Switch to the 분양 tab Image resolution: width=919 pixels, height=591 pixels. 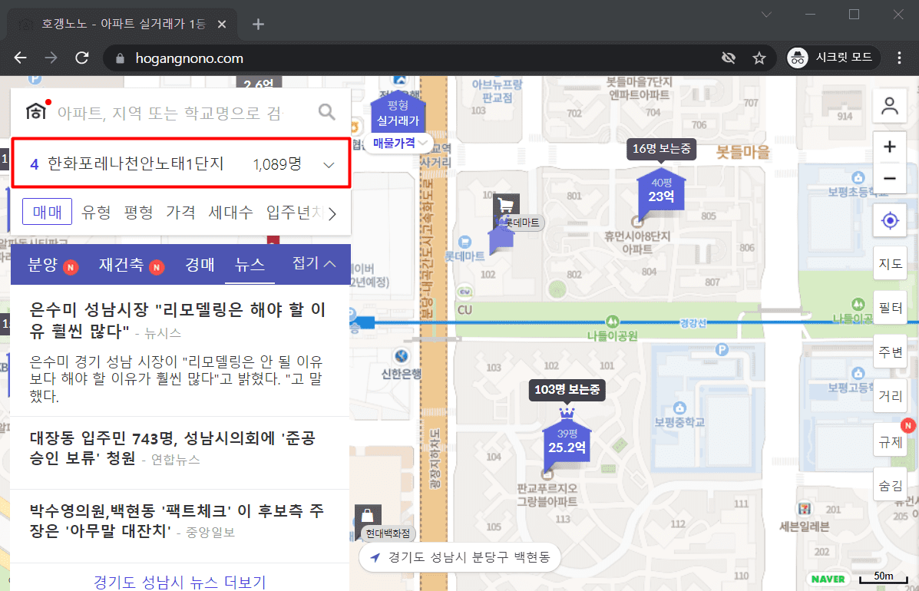44,265
